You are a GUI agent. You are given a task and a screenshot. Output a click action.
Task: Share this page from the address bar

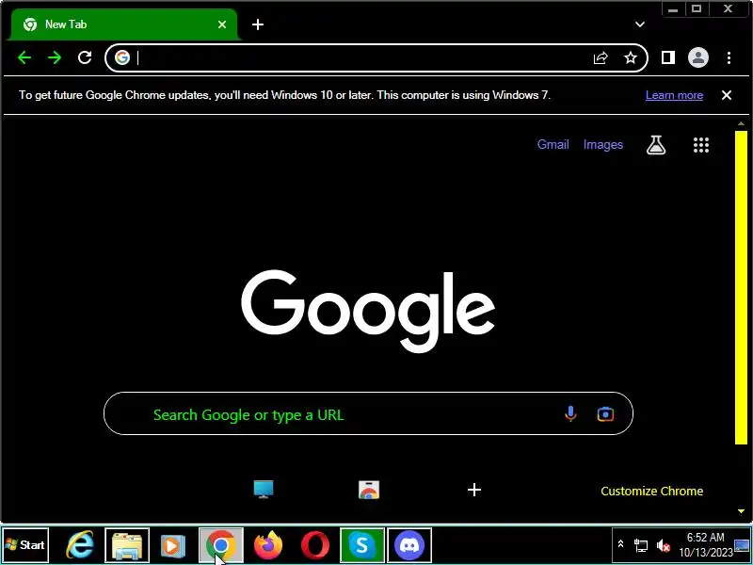(x=601, y=57)
